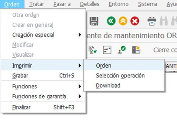Click the document copy icon with green bin
Image resolution: width=177 pixels, height=121 pixels.
92,50
